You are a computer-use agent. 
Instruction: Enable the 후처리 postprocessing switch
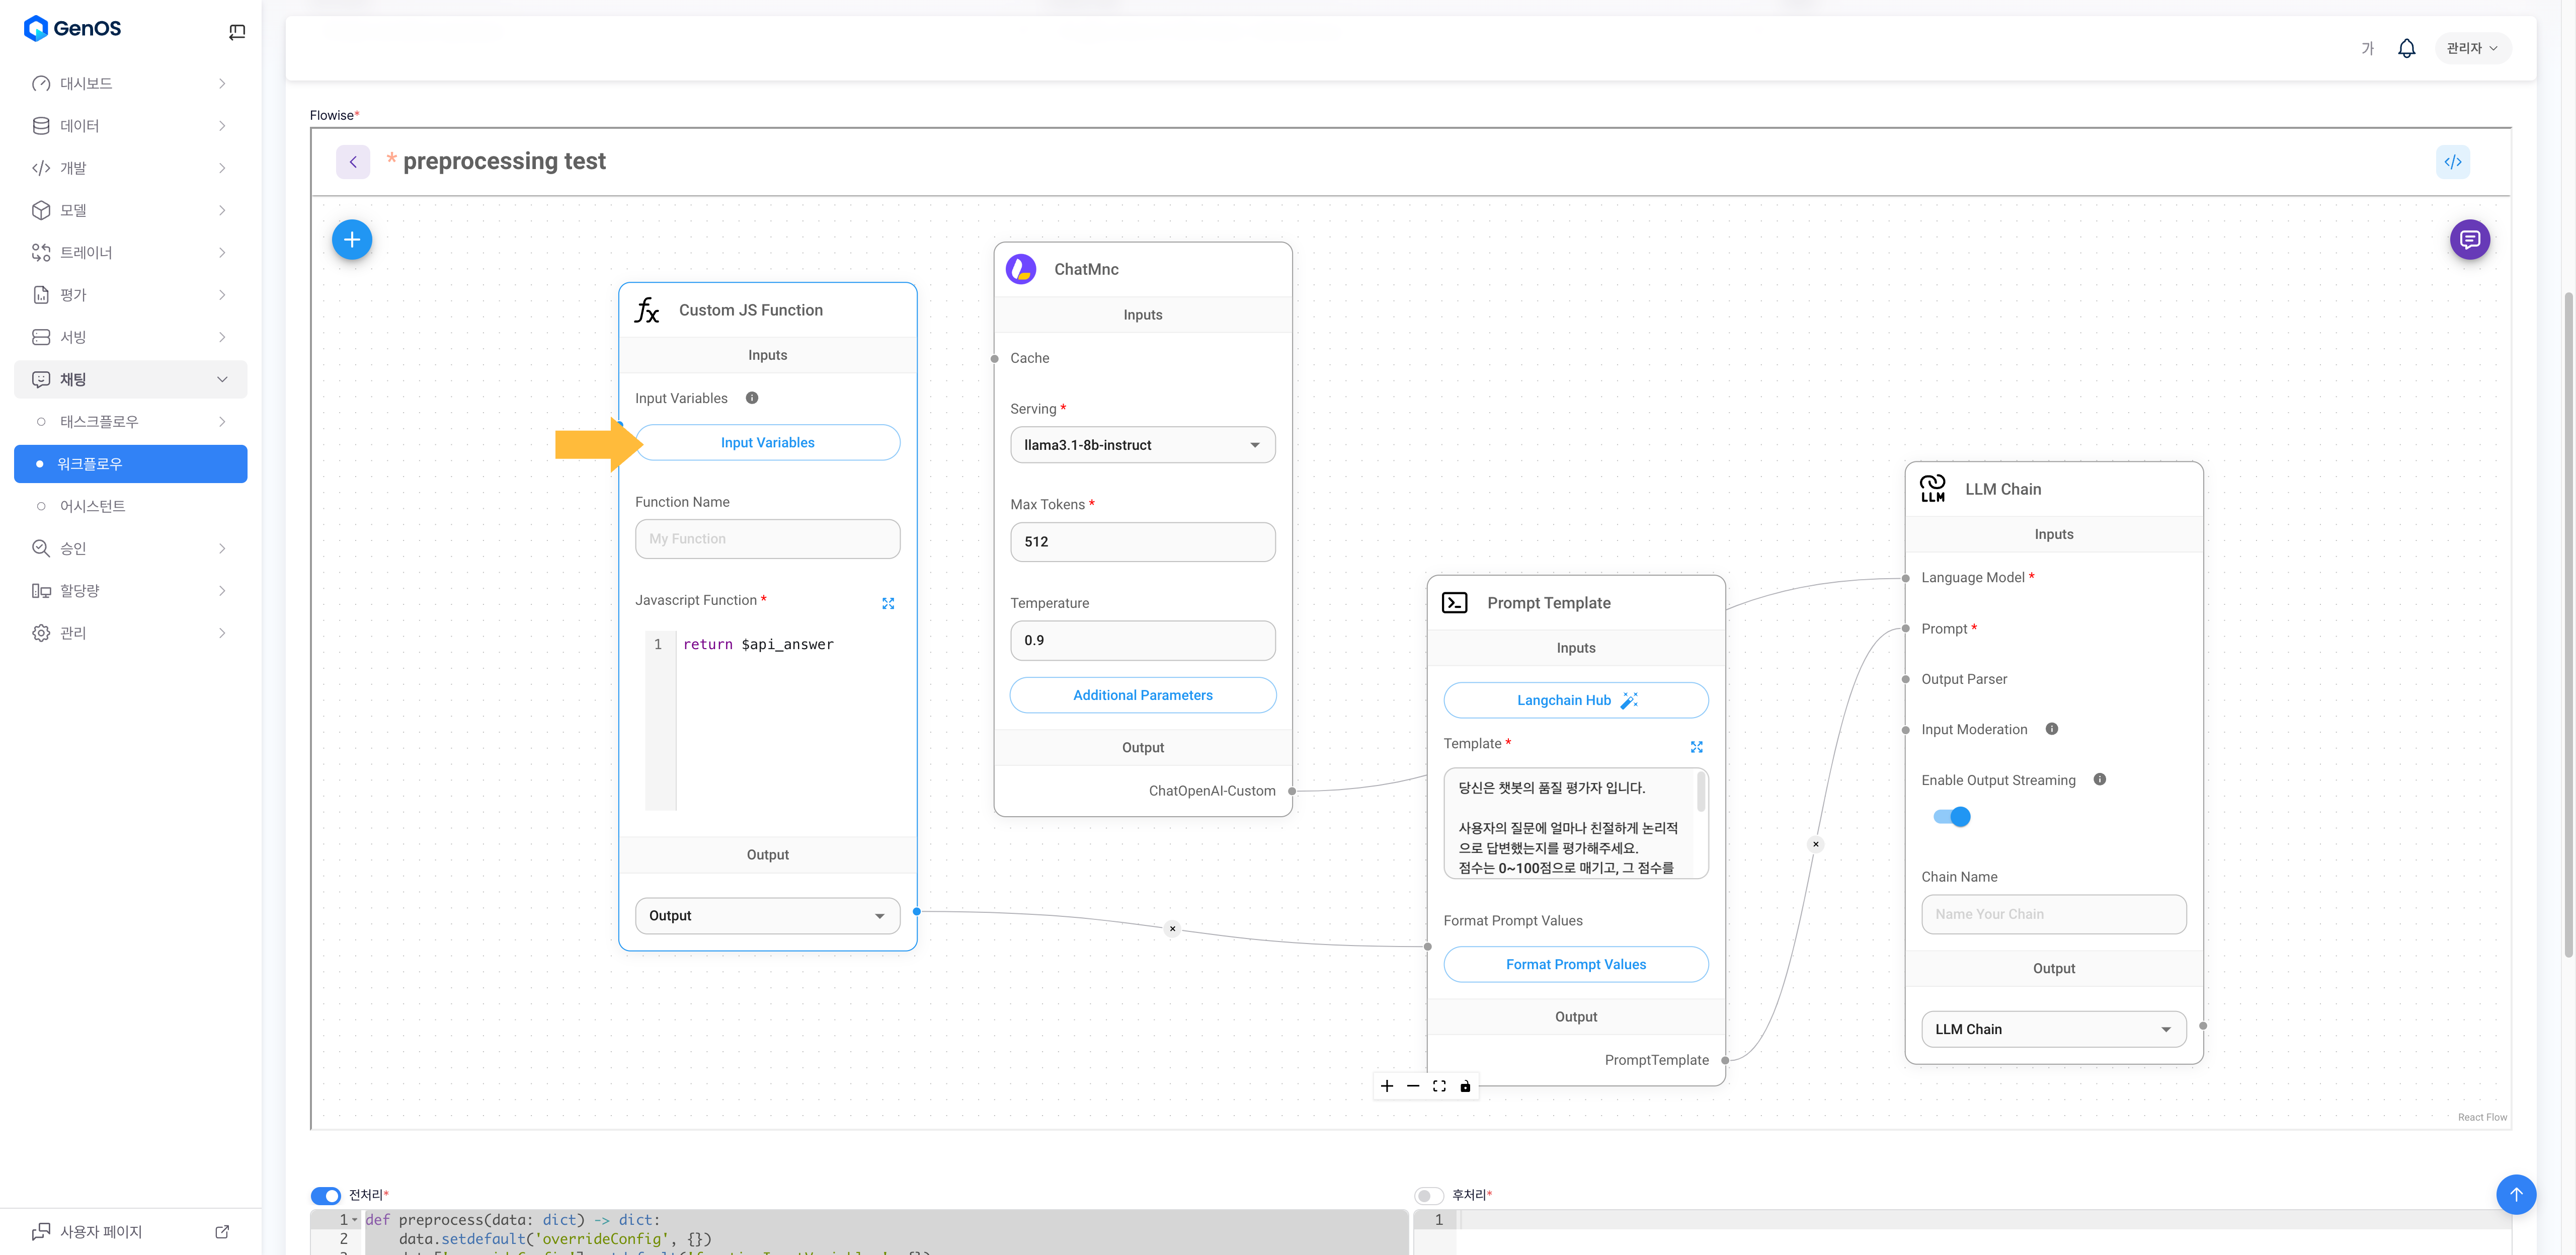1429,1195
